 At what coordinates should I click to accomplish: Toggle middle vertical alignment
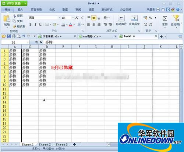(x=94, y=18)
